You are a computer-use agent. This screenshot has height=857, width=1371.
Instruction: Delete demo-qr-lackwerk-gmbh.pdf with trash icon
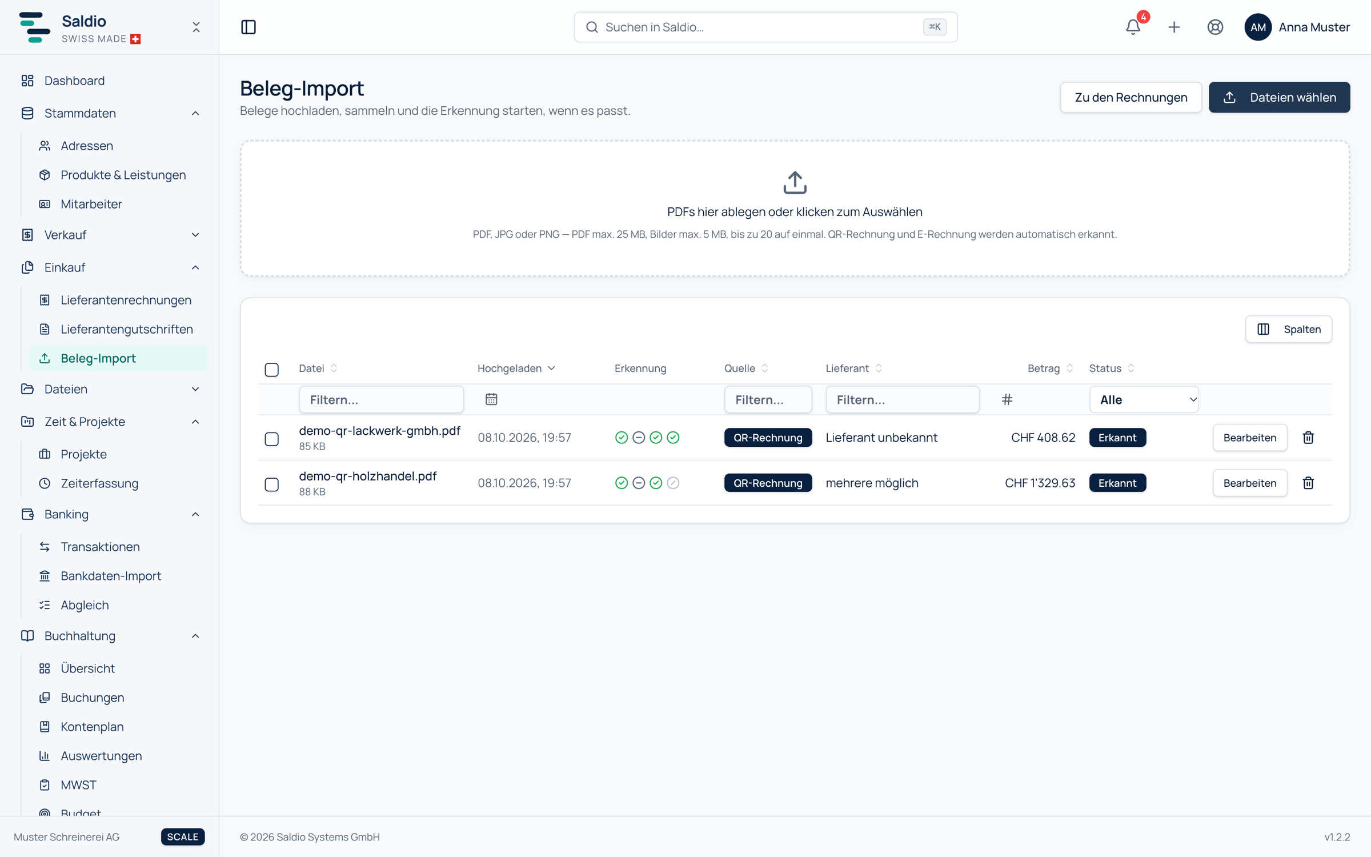[1308, 438]
